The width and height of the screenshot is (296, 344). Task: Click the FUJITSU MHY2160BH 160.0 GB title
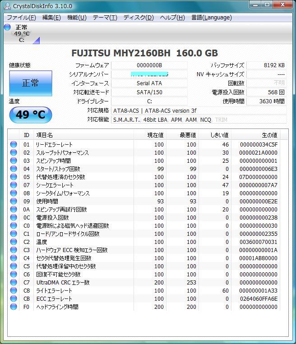[x=145, y=53]
